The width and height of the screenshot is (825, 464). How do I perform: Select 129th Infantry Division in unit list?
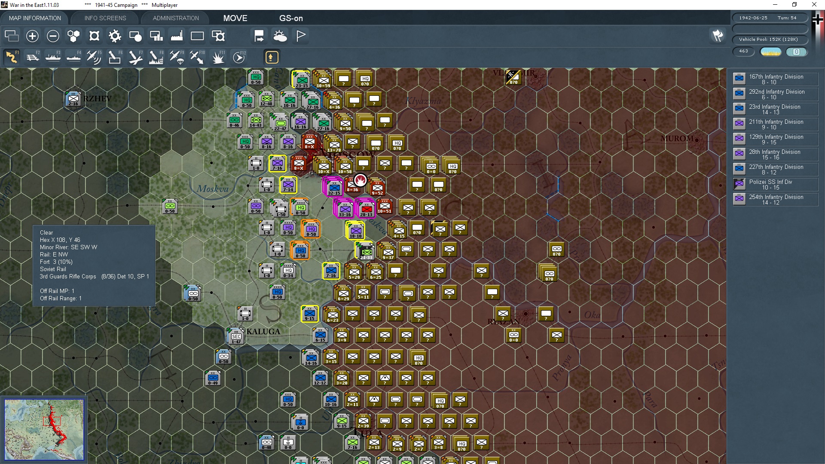pyautogui.click(x=775, y=140)
